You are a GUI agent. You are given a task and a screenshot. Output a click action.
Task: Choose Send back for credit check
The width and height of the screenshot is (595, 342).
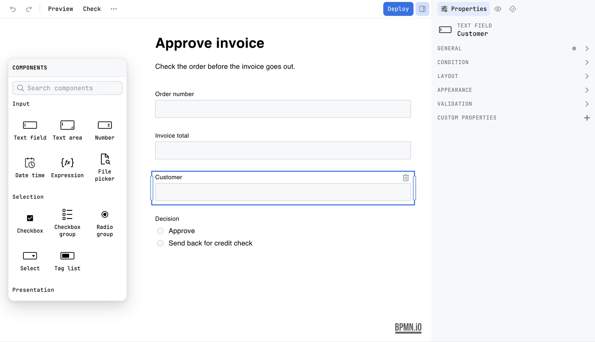(160, 243)
